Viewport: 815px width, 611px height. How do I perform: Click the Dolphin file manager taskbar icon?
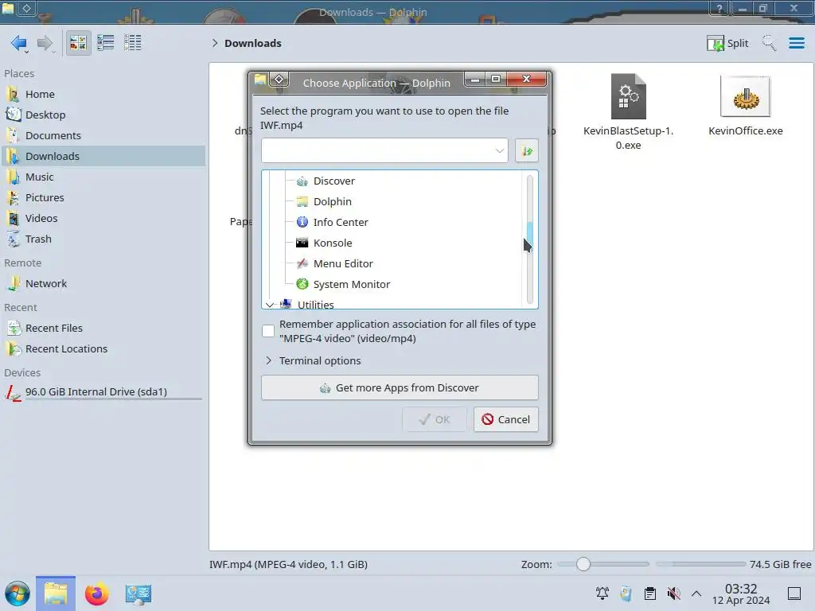click(x=56, y=593)
